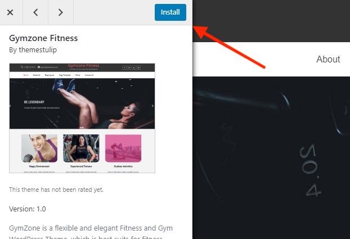Click the Twitter icon in theme screenshot

click(129, 67)
